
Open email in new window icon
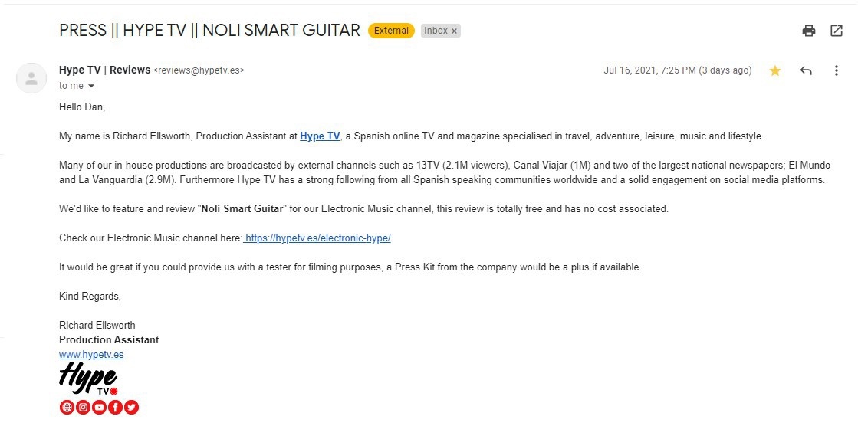[836, 31]
